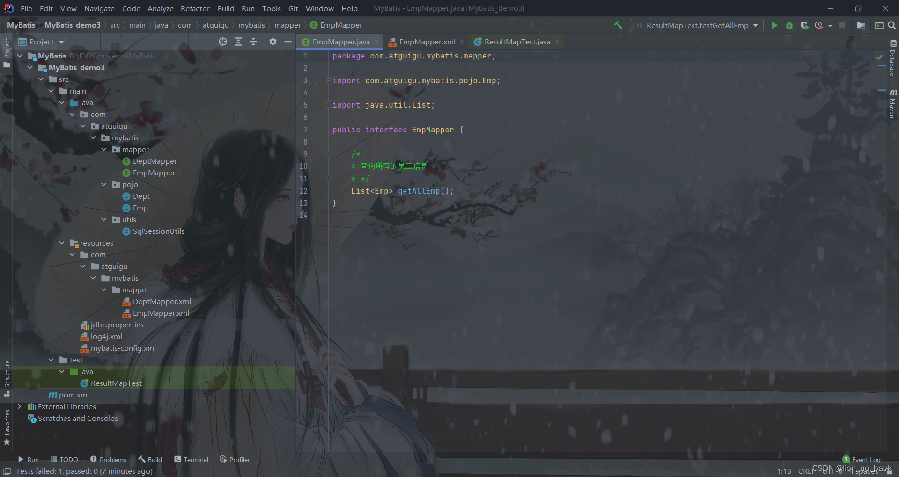Collapse the test folder node
Screen dimensions: 899x477
pos(51,360)
